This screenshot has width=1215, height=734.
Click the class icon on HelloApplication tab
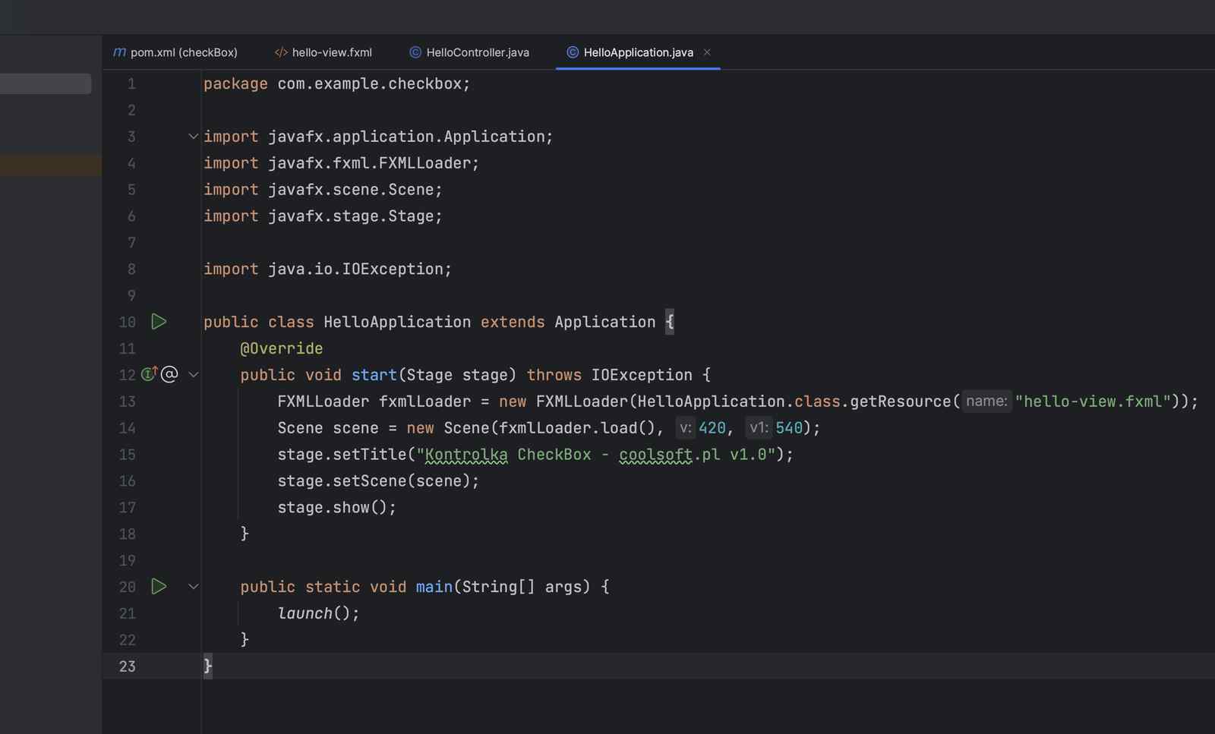coord(573,52)
